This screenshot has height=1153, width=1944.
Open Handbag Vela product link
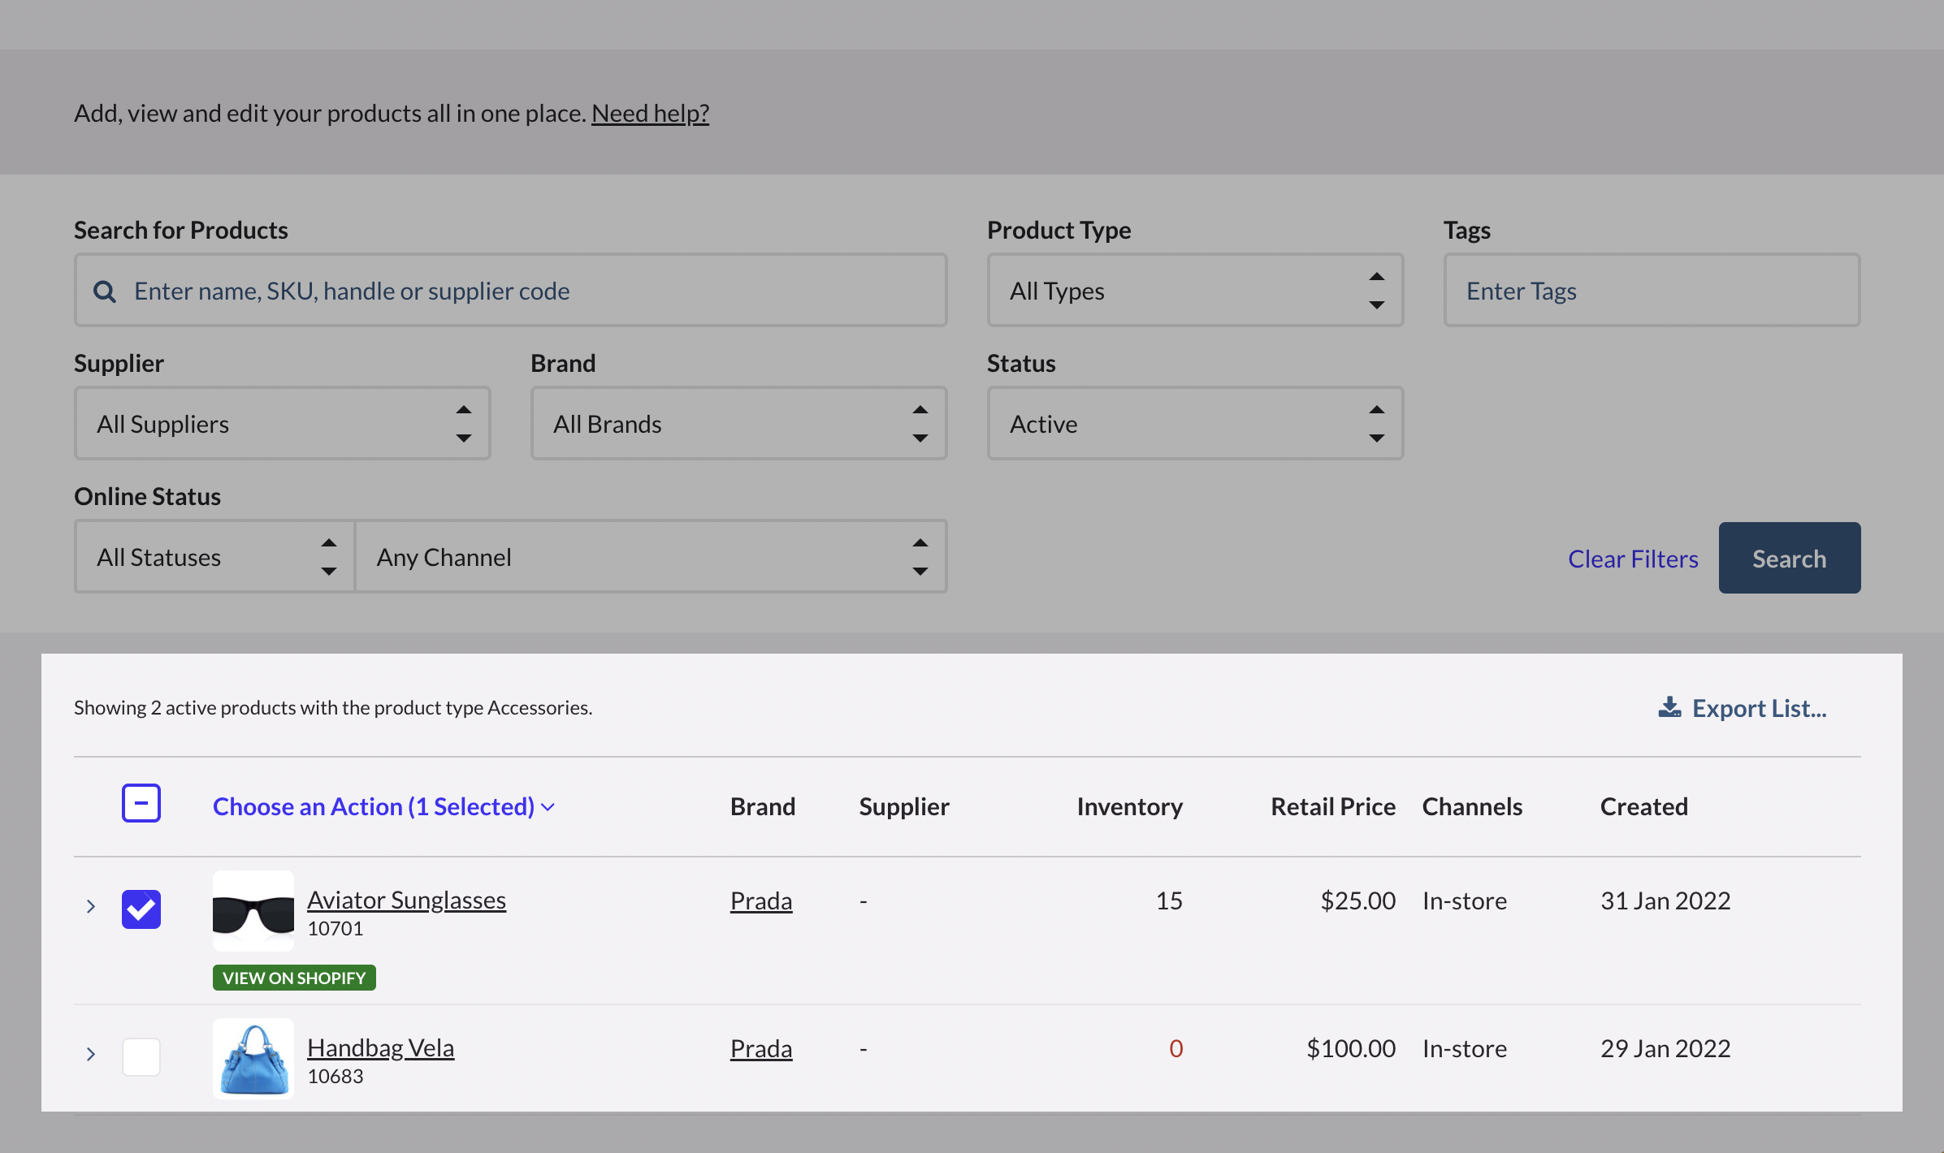(x=380, y=1047)
